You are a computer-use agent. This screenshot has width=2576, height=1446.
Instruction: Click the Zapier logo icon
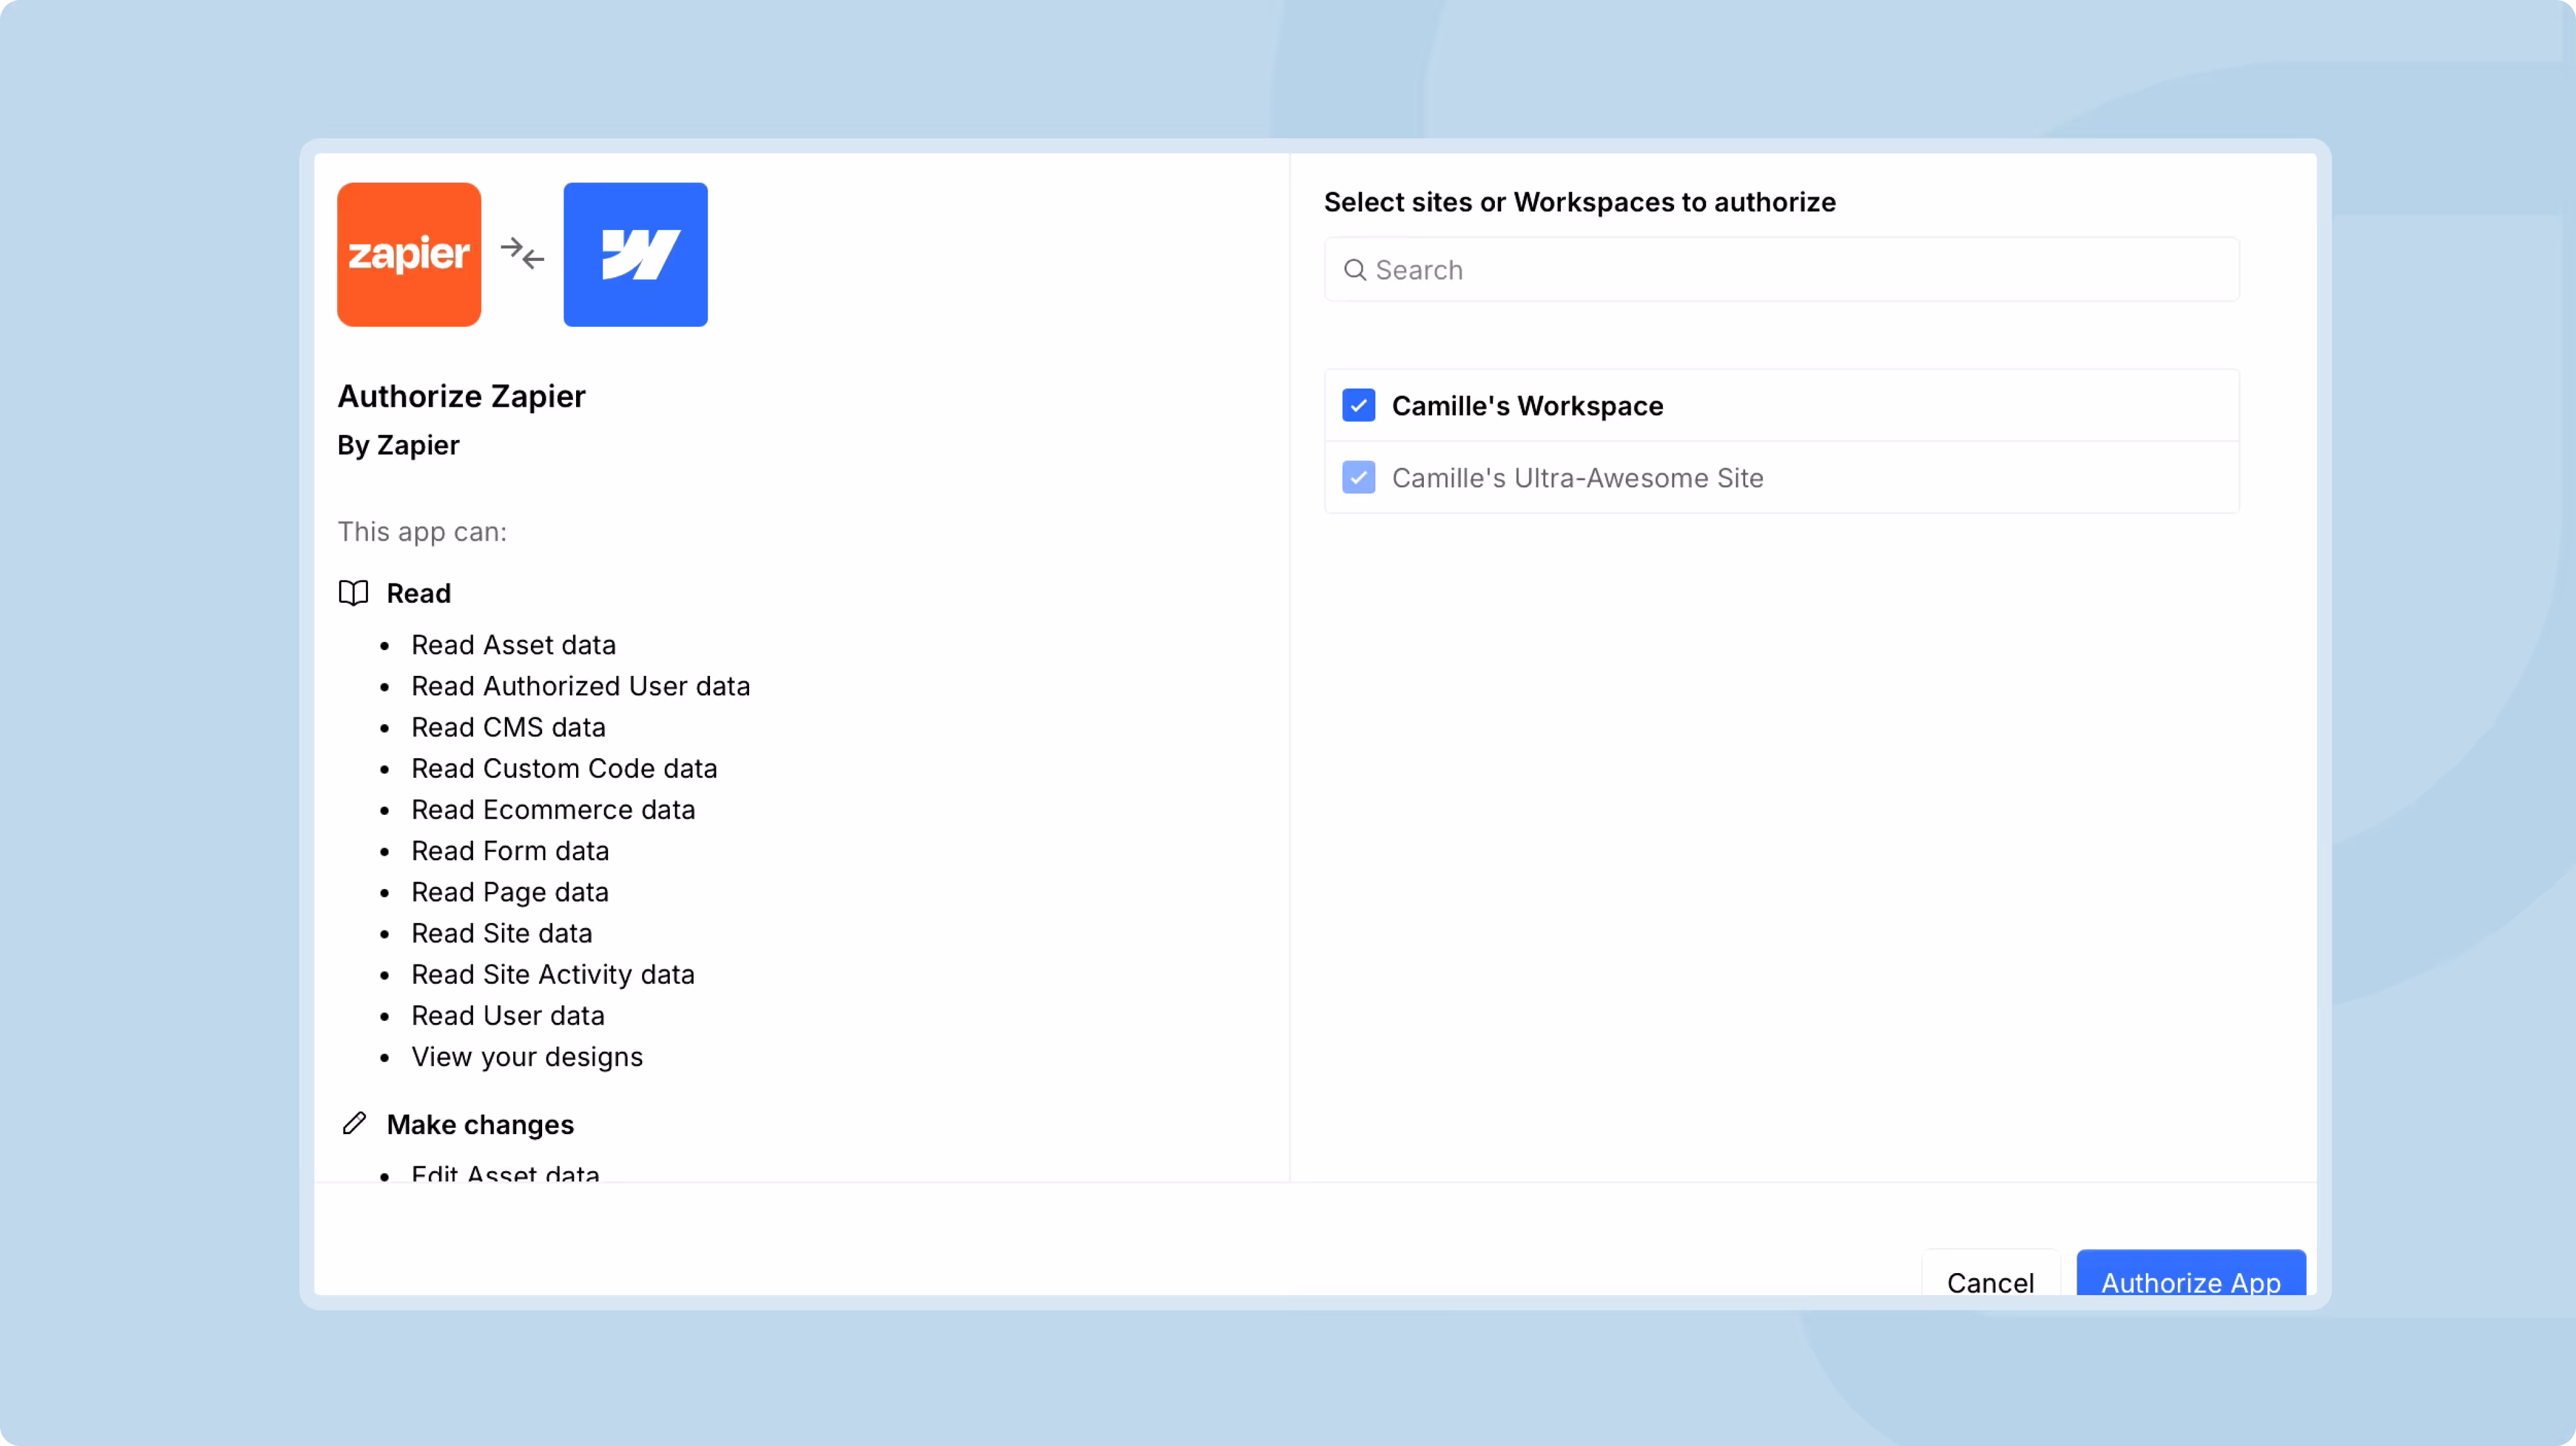tap(409, 254)
